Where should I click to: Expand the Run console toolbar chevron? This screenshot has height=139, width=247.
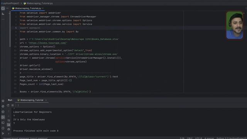click(8, 134)
